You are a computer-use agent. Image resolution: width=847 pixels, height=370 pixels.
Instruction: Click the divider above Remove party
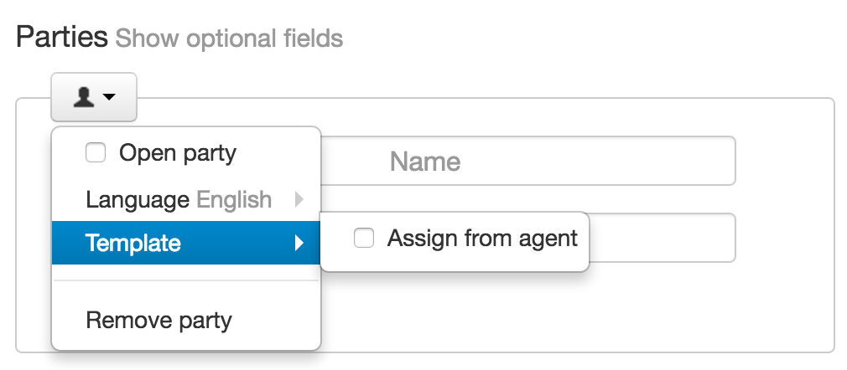point(186,280)
